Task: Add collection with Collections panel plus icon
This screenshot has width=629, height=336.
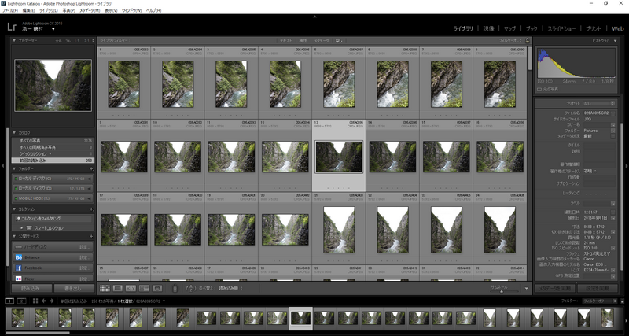Action: 91,209
